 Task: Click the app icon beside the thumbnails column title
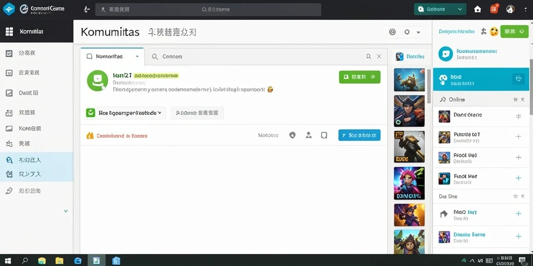399,57
